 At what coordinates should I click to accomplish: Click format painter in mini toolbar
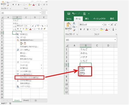44,29
